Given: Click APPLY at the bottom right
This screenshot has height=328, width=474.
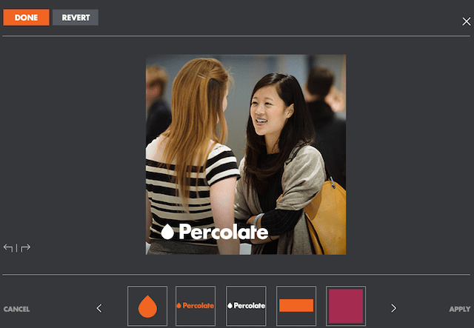Looking at the screenshot, I should click(x=459, y=309).
